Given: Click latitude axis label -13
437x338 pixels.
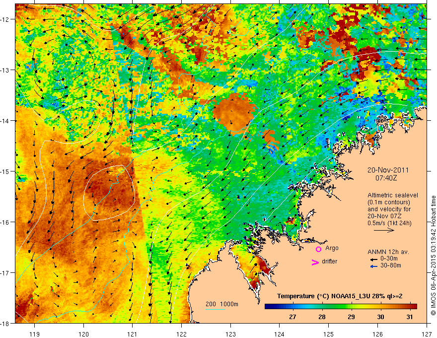Looking at the screenshot, I should click(x=5, y=70).
